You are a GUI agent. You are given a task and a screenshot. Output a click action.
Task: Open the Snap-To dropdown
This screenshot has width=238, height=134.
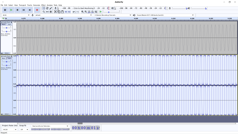tap(24, 130)
